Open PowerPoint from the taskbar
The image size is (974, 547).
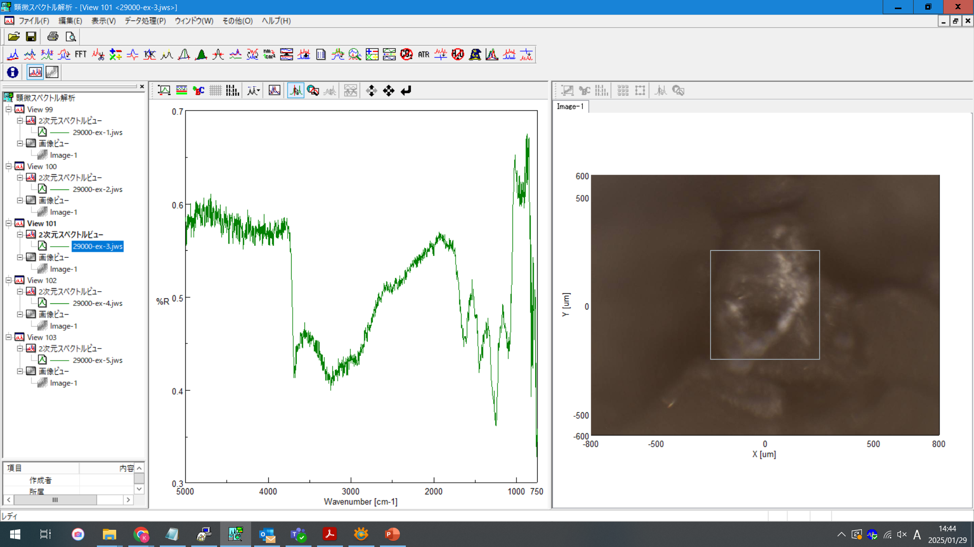click(x=392, y=534)
